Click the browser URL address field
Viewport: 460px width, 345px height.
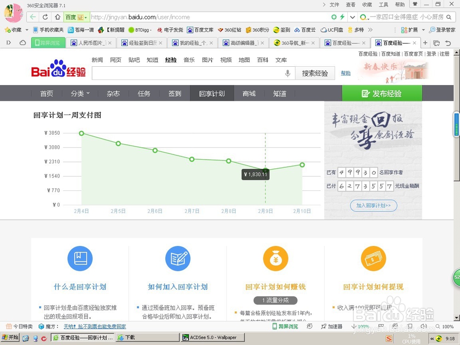tap(209, 17)
